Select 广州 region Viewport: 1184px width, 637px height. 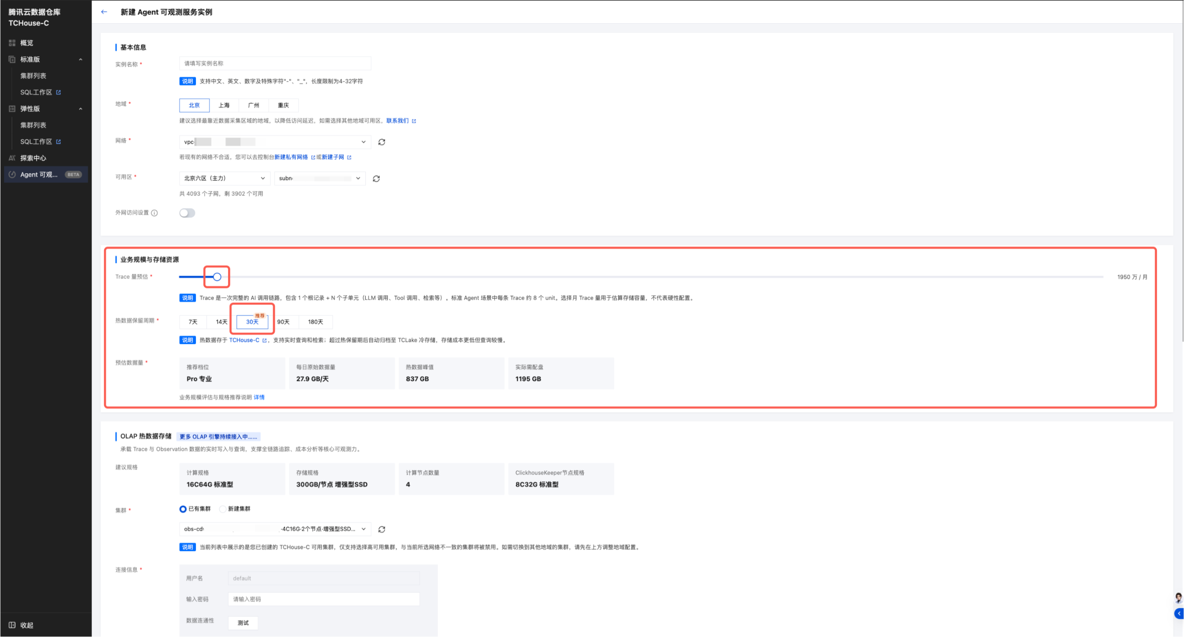click(254, 105)
